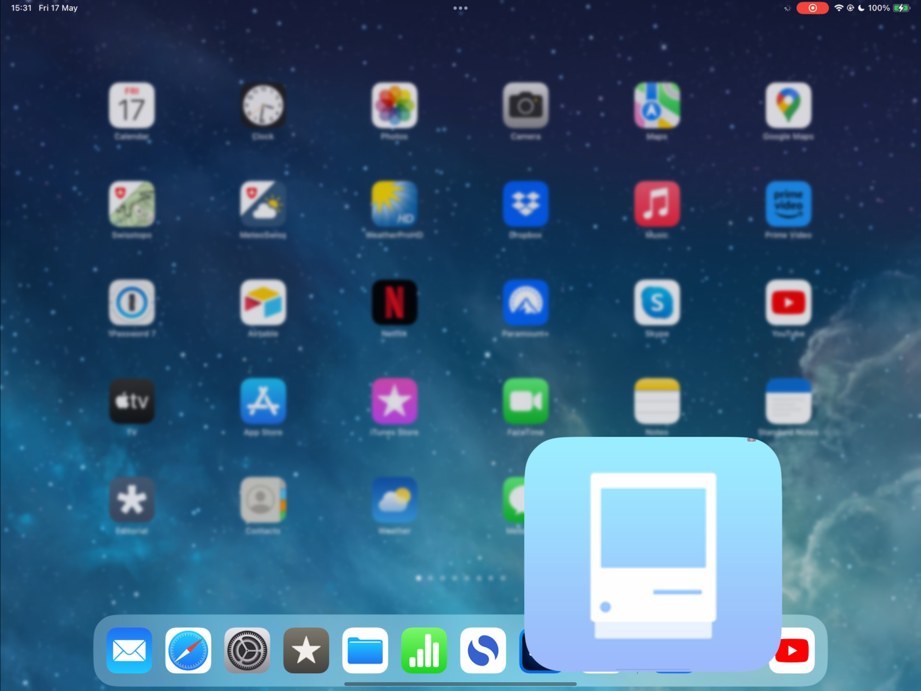Image resolution: width=921 pixels, height=691 pixels.
Task: Open Simplenote in the dock
Action: [x=483, y=650]
